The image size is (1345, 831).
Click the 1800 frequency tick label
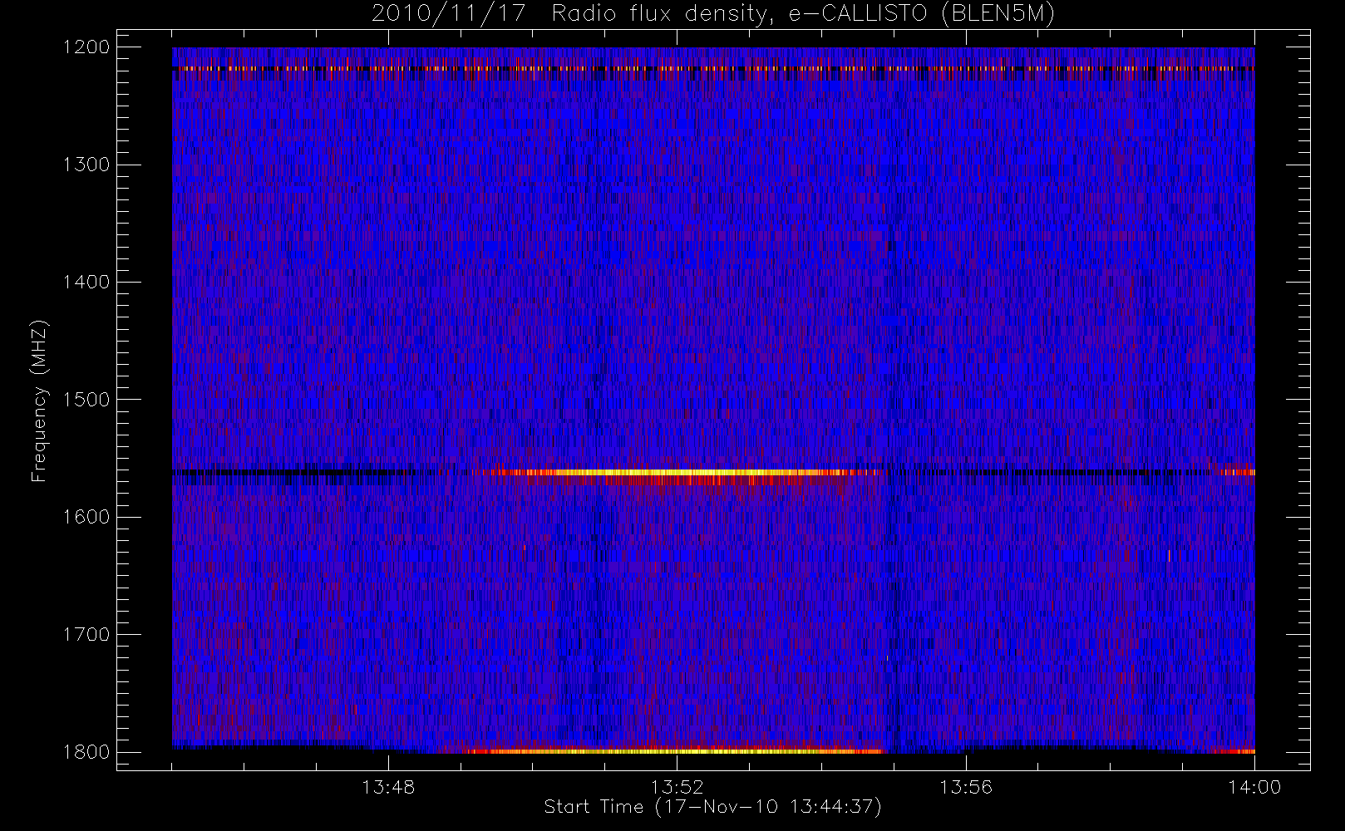[x=86, y=752]
